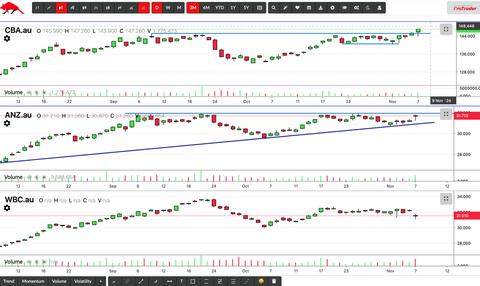Open the favorites heart icon
This screenshot has width=480, height=286.
coord(297,8)
